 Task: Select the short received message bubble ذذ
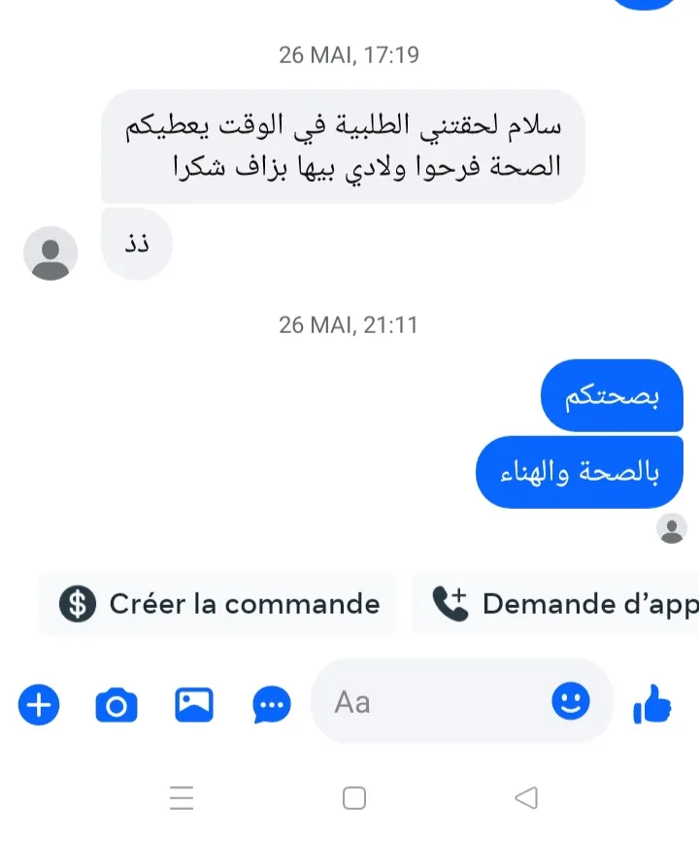click(x=137, y=244)
